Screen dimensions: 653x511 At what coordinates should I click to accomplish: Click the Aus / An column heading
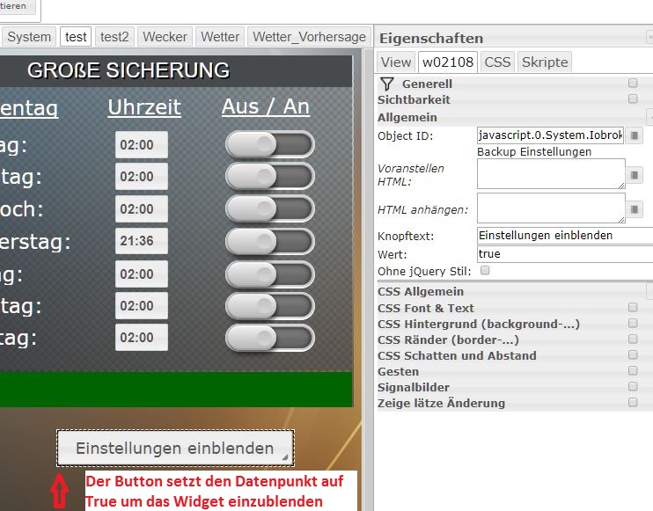pyautogui.click(x=266, y=106)
